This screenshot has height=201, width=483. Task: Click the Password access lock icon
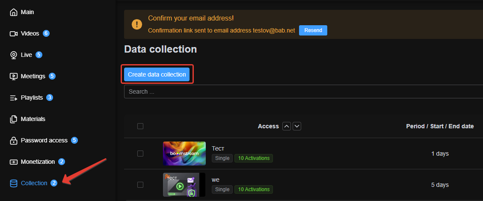pos(14,140)
